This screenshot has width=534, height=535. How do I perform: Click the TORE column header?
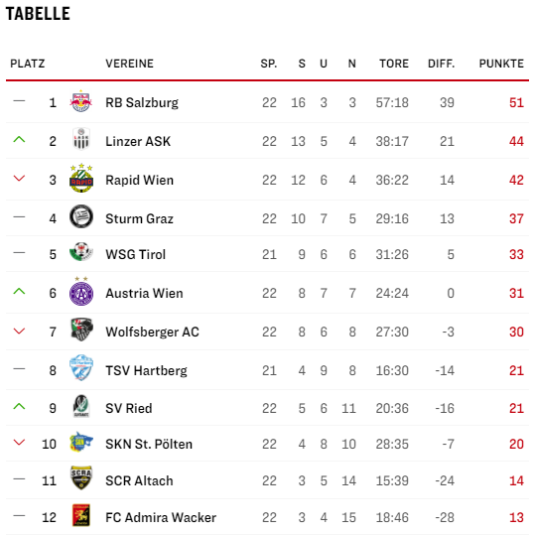click(394, 64)
